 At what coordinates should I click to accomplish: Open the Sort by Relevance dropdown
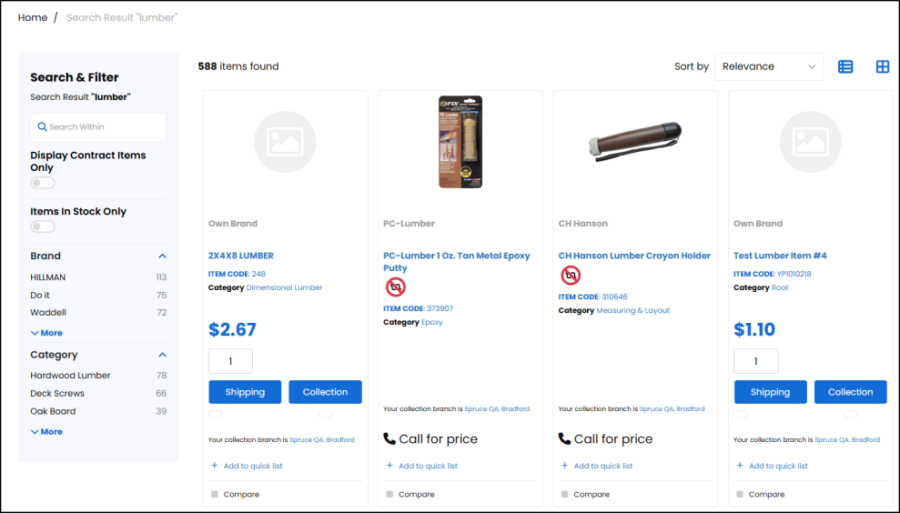pyautogui.click(x=768, y=66)
